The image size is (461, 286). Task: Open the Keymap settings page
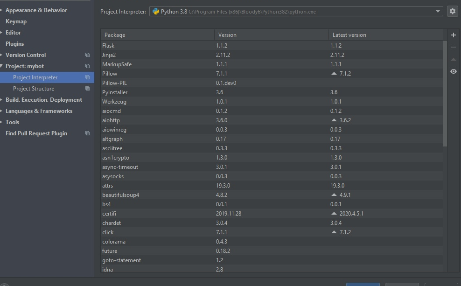point(16,21)
